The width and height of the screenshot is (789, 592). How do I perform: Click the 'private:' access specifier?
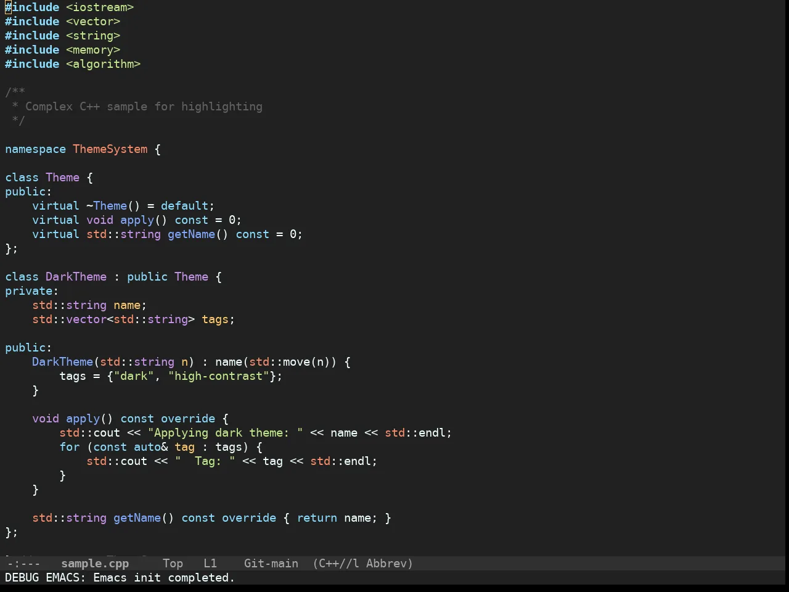32,291
